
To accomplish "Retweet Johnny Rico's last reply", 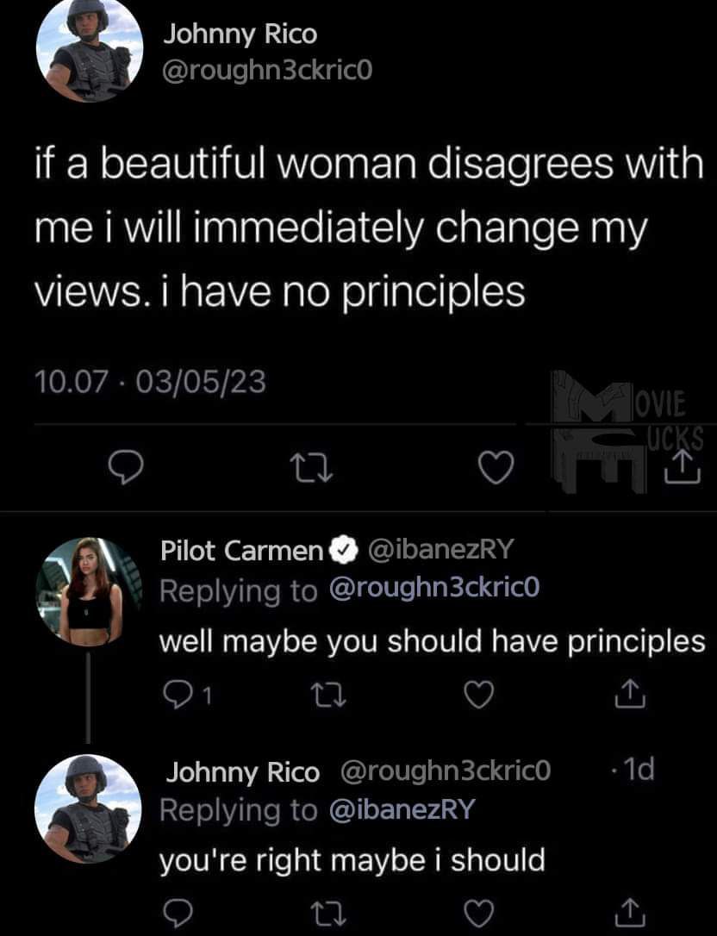I will click(x=331, y=912).
